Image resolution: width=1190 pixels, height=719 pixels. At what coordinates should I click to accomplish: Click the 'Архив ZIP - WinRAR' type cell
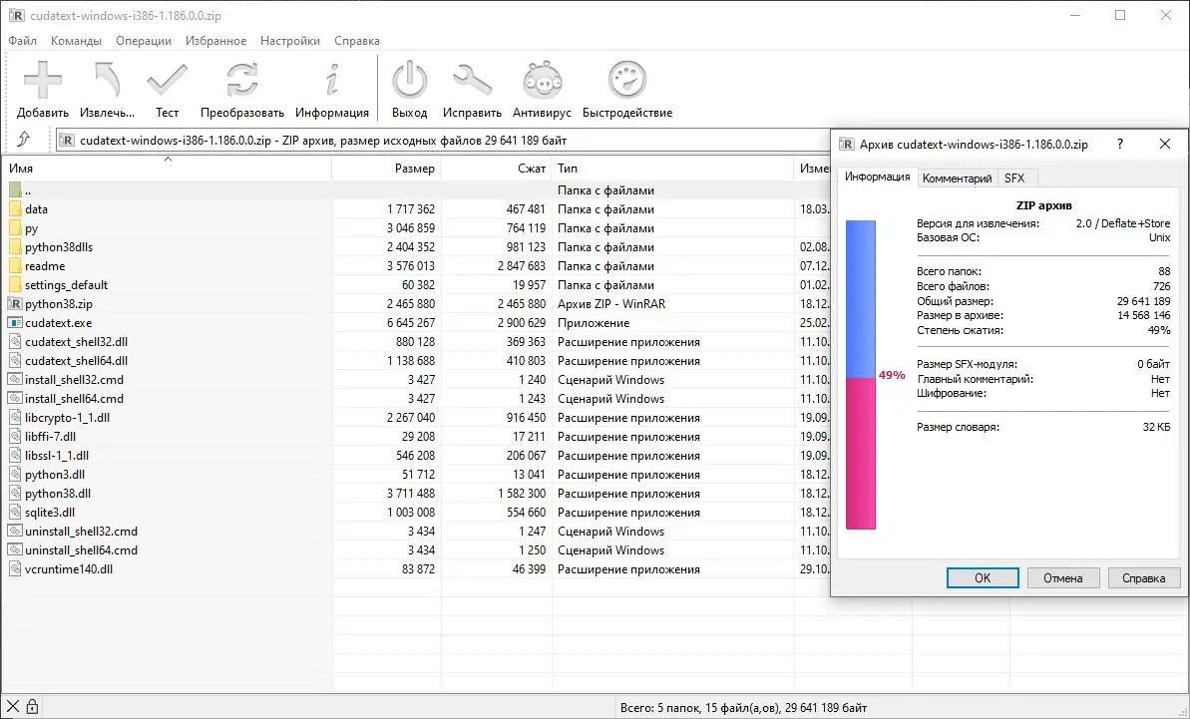coord(611,304)
